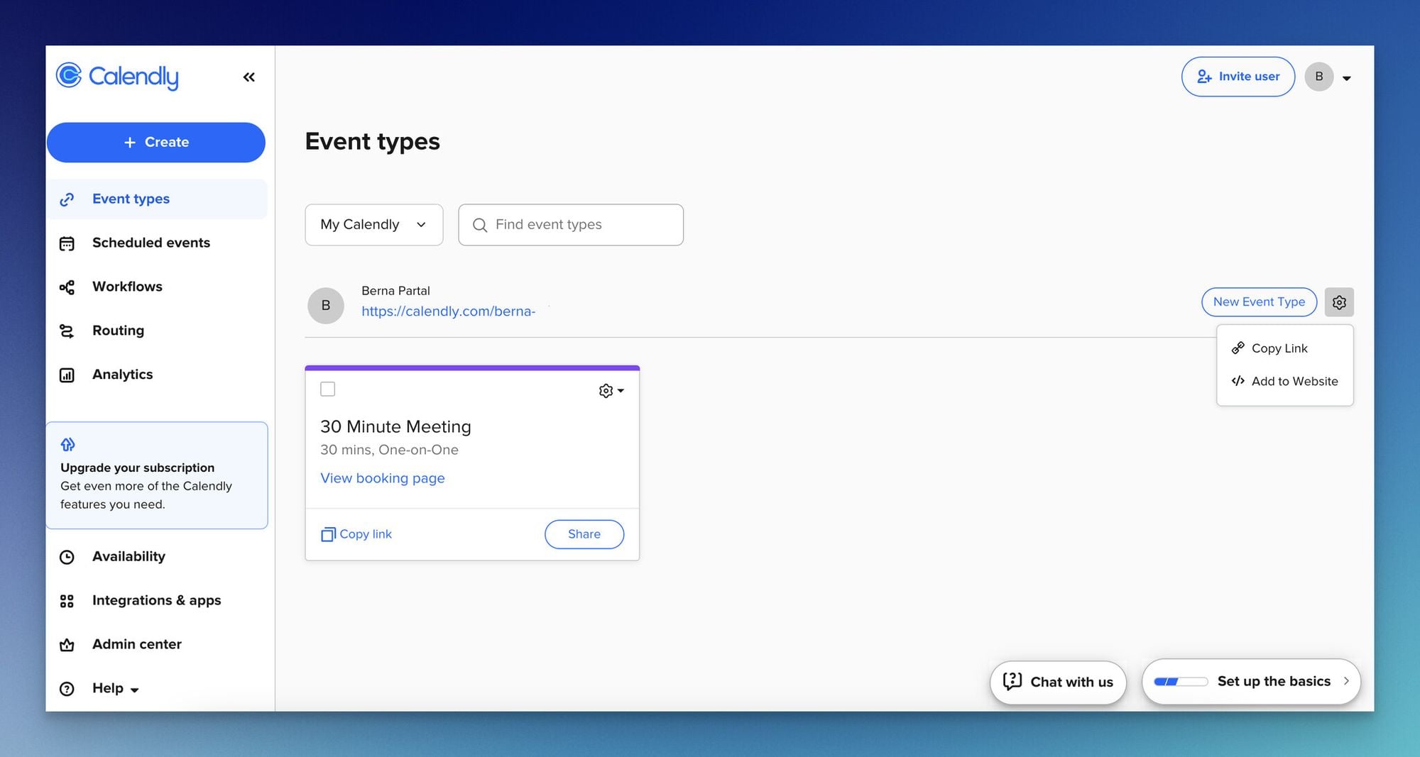The image size is (1420, 757).
Task: Collapse the sidebar with double-chevron icon
Action: coord(248,77)
